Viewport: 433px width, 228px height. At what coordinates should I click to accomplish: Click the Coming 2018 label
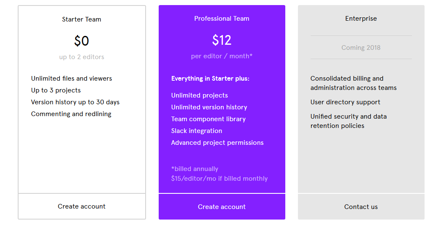point(361,48)
